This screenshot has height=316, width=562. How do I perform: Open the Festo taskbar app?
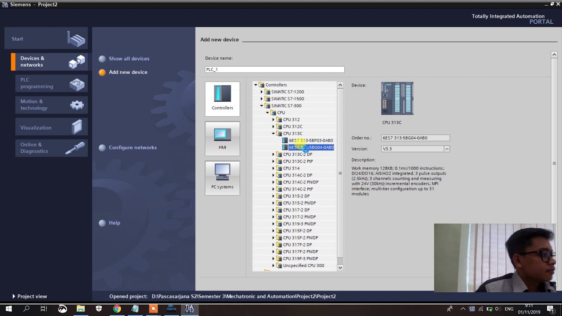[x=171, y=309]
